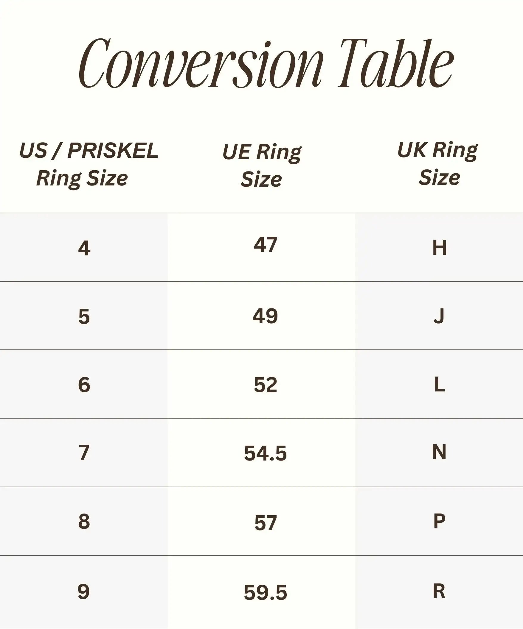Click the 54.5 UE size value
The width and height of the screenshot is (523, 629).
tap(266, 453)
